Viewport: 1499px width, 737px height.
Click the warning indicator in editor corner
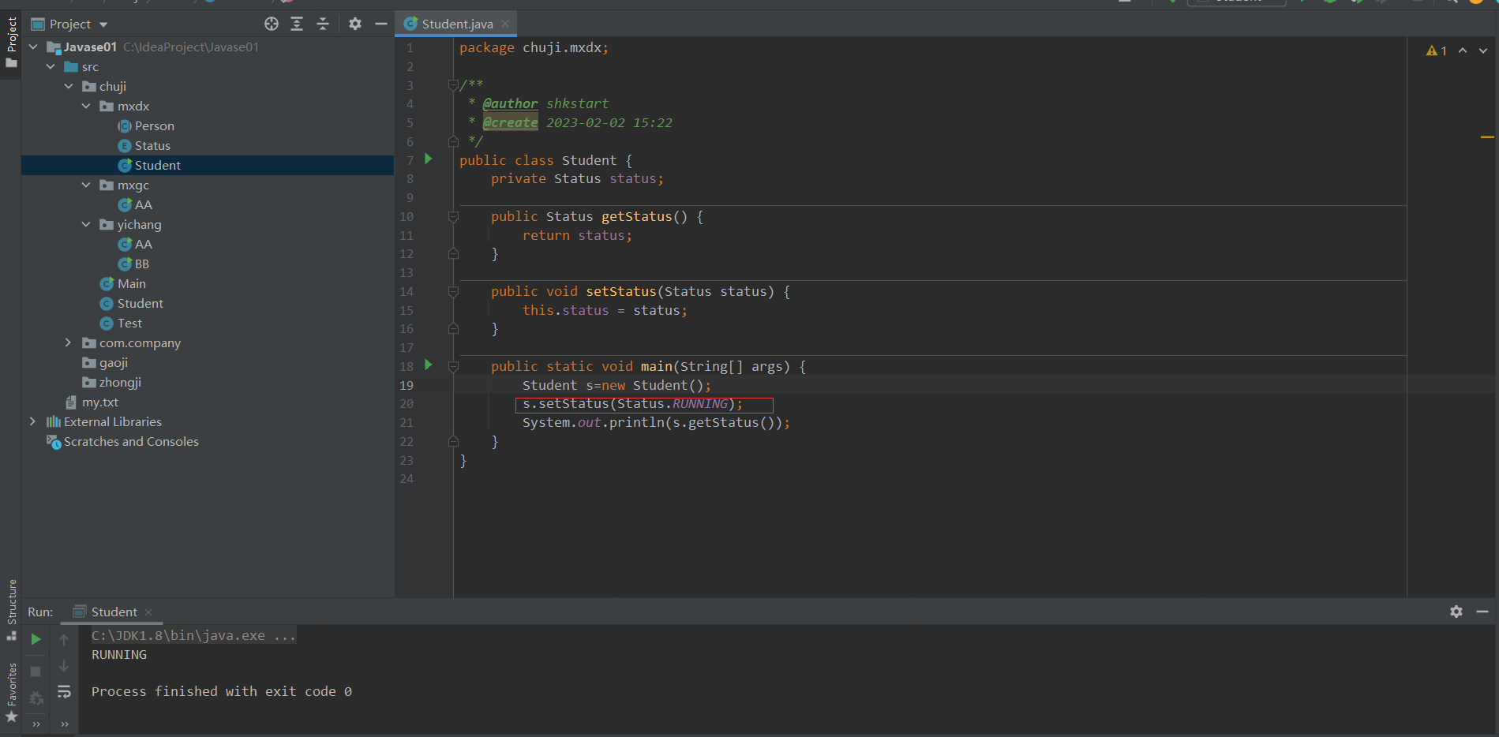click(1436, 51)
